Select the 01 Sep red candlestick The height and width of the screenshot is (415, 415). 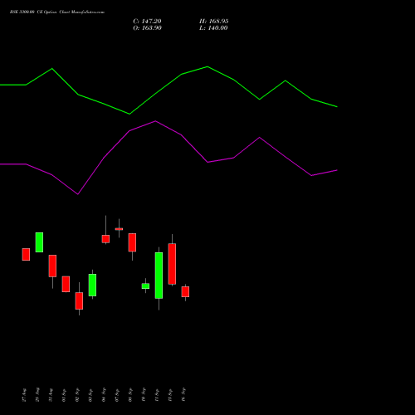66,284
